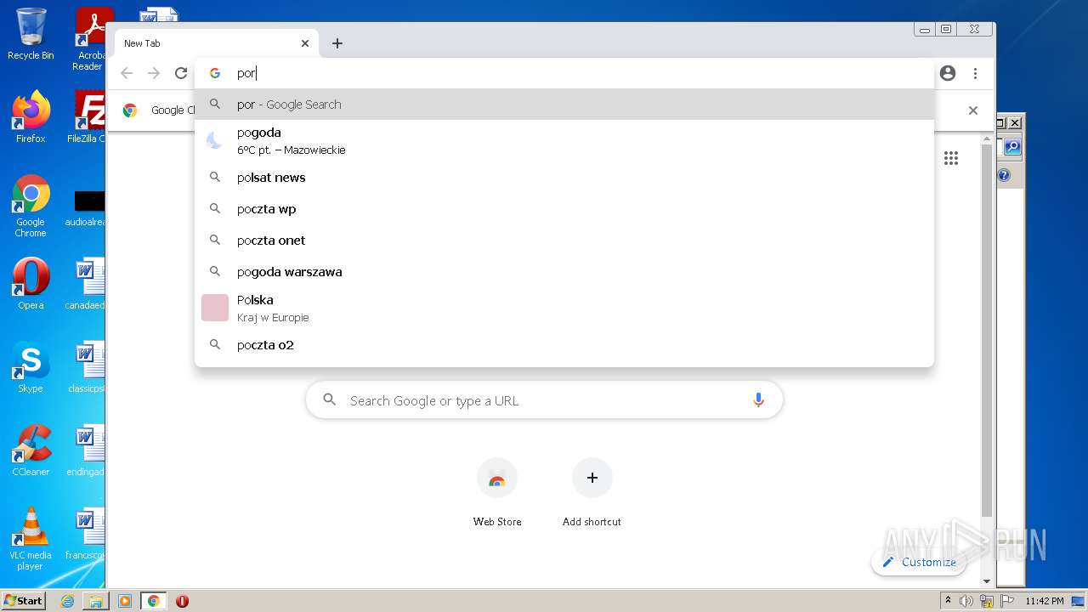Click the address bar text 'por'
This screenshot has height=612, width=1088.
point(246,74)
